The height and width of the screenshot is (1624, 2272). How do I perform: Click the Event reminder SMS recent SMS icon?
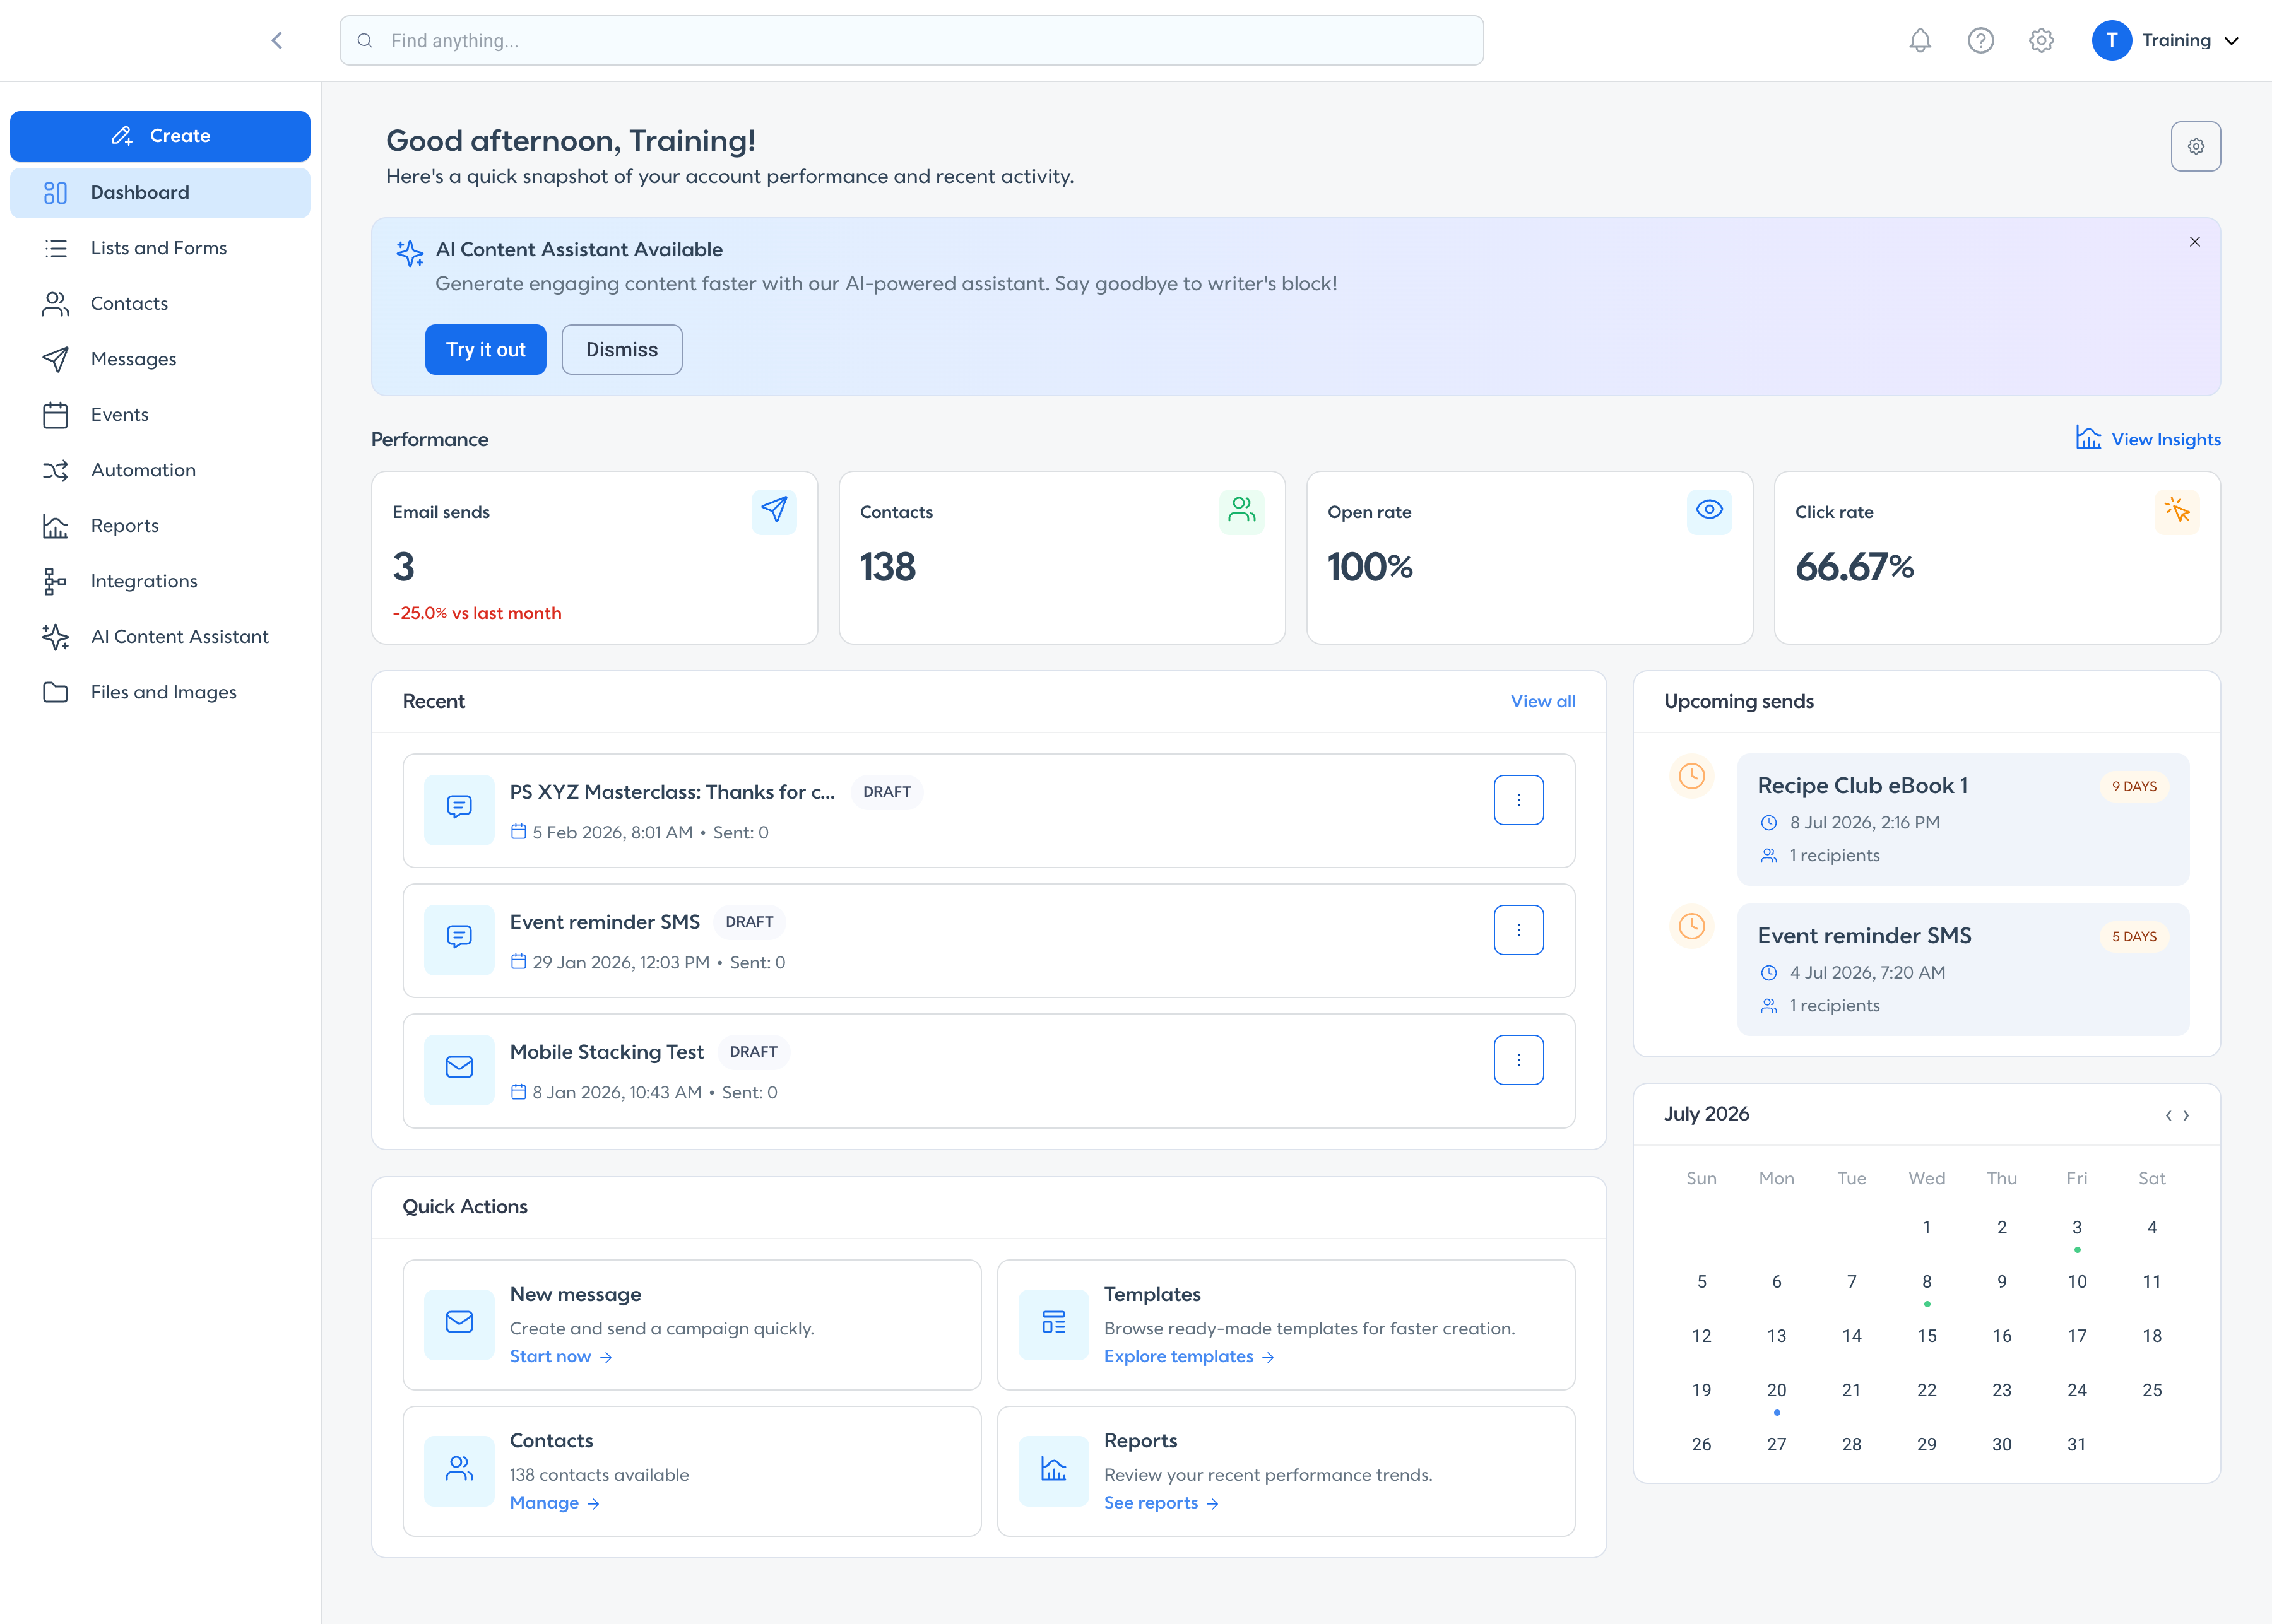coord(459,940)
